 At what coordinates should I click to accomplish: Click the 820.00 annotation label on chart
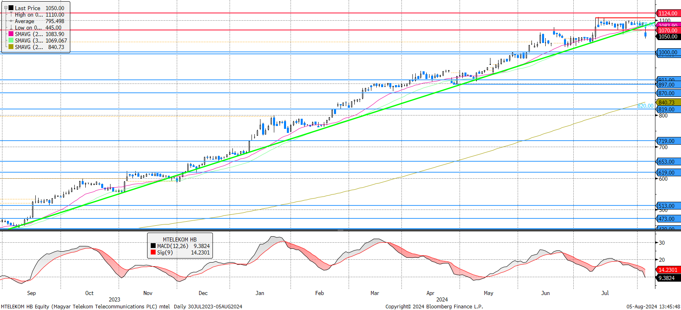pos(645,106)
